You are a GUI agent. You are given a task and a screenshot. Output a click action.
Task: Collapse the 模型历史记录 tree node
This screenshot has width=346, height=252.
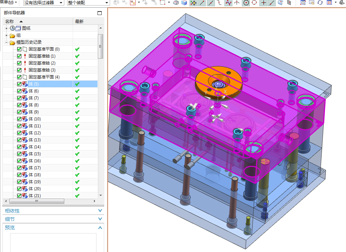pos(6,42)
